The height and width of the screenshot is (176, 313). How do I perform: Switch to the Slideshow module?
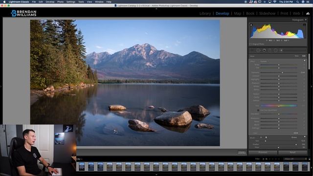268,13
